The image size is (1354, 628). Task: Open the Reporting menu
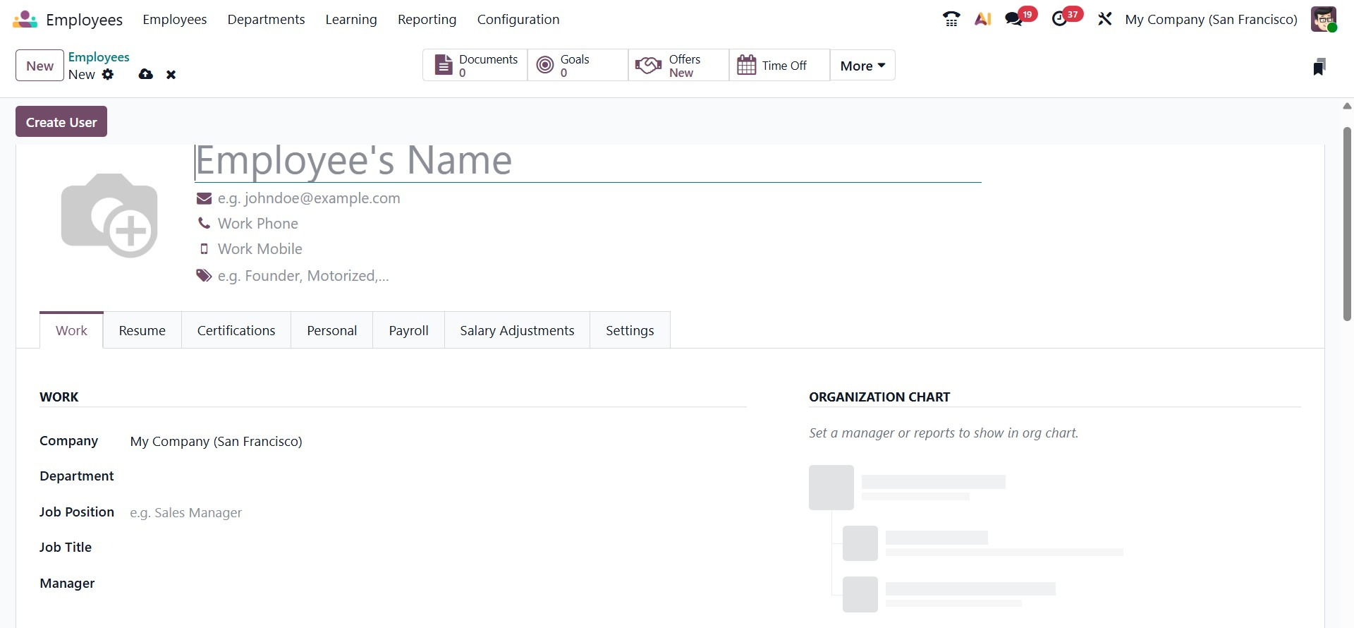click(x=427, y=20)
